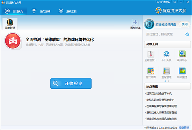Open the 进程管理 process manager

[167, 71]
